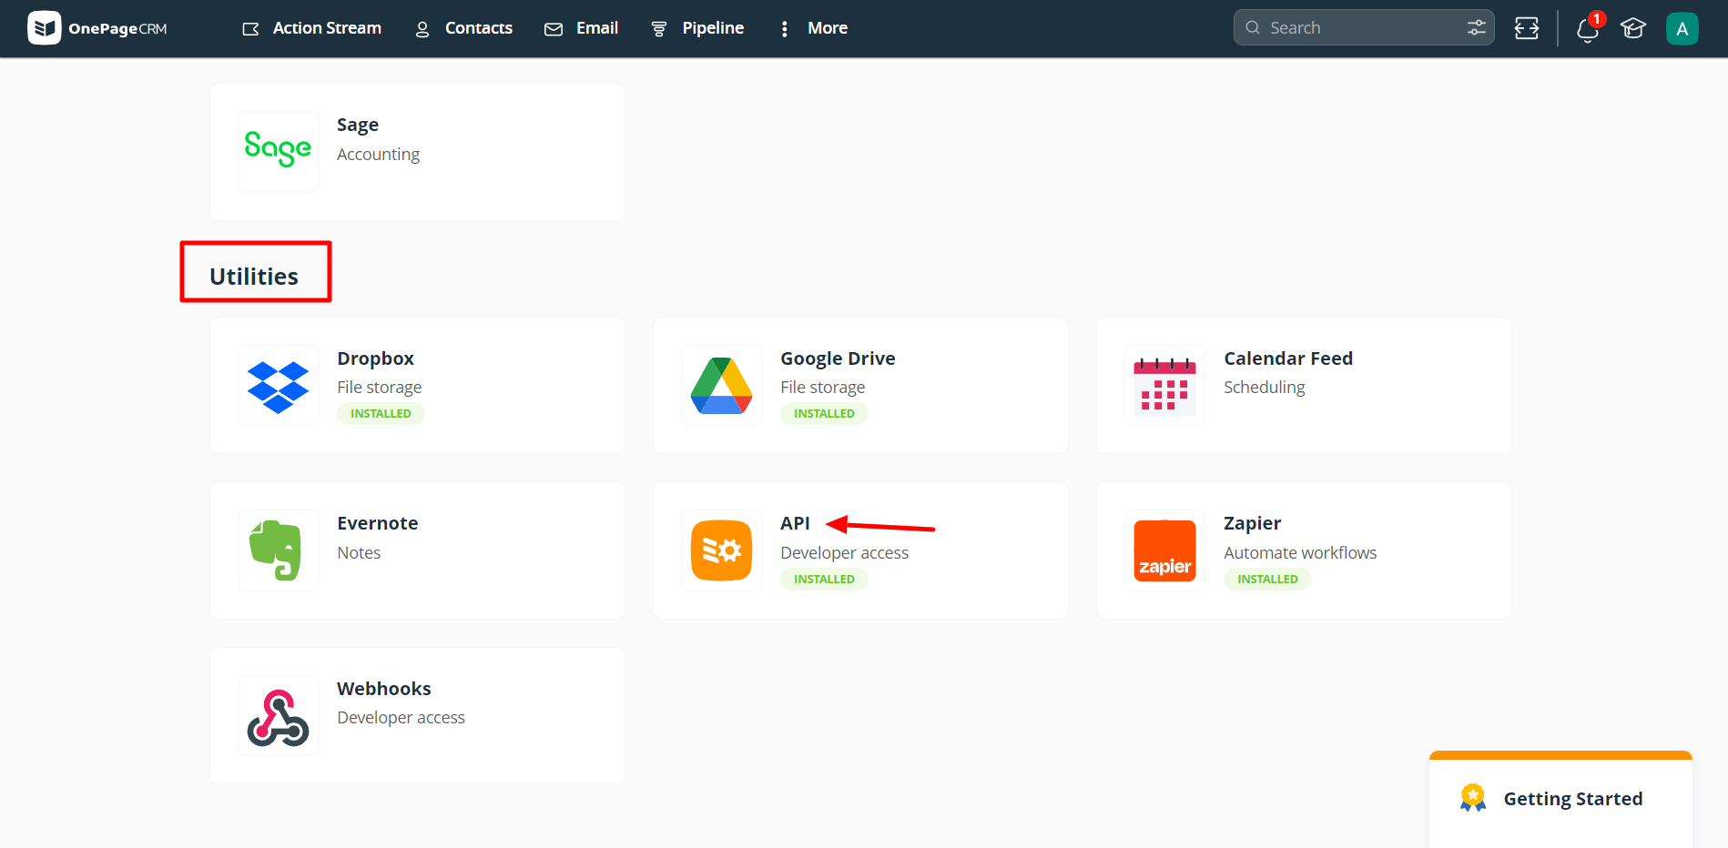Open the Google Drive icon
The image size is (1728, 848).
click(x=721, y=386)
